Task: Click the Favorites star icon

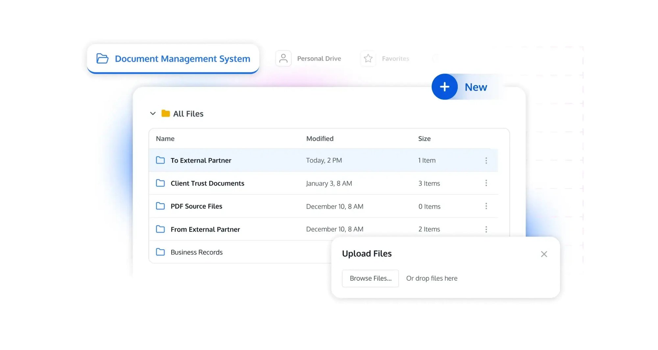Action: (368, 58)
